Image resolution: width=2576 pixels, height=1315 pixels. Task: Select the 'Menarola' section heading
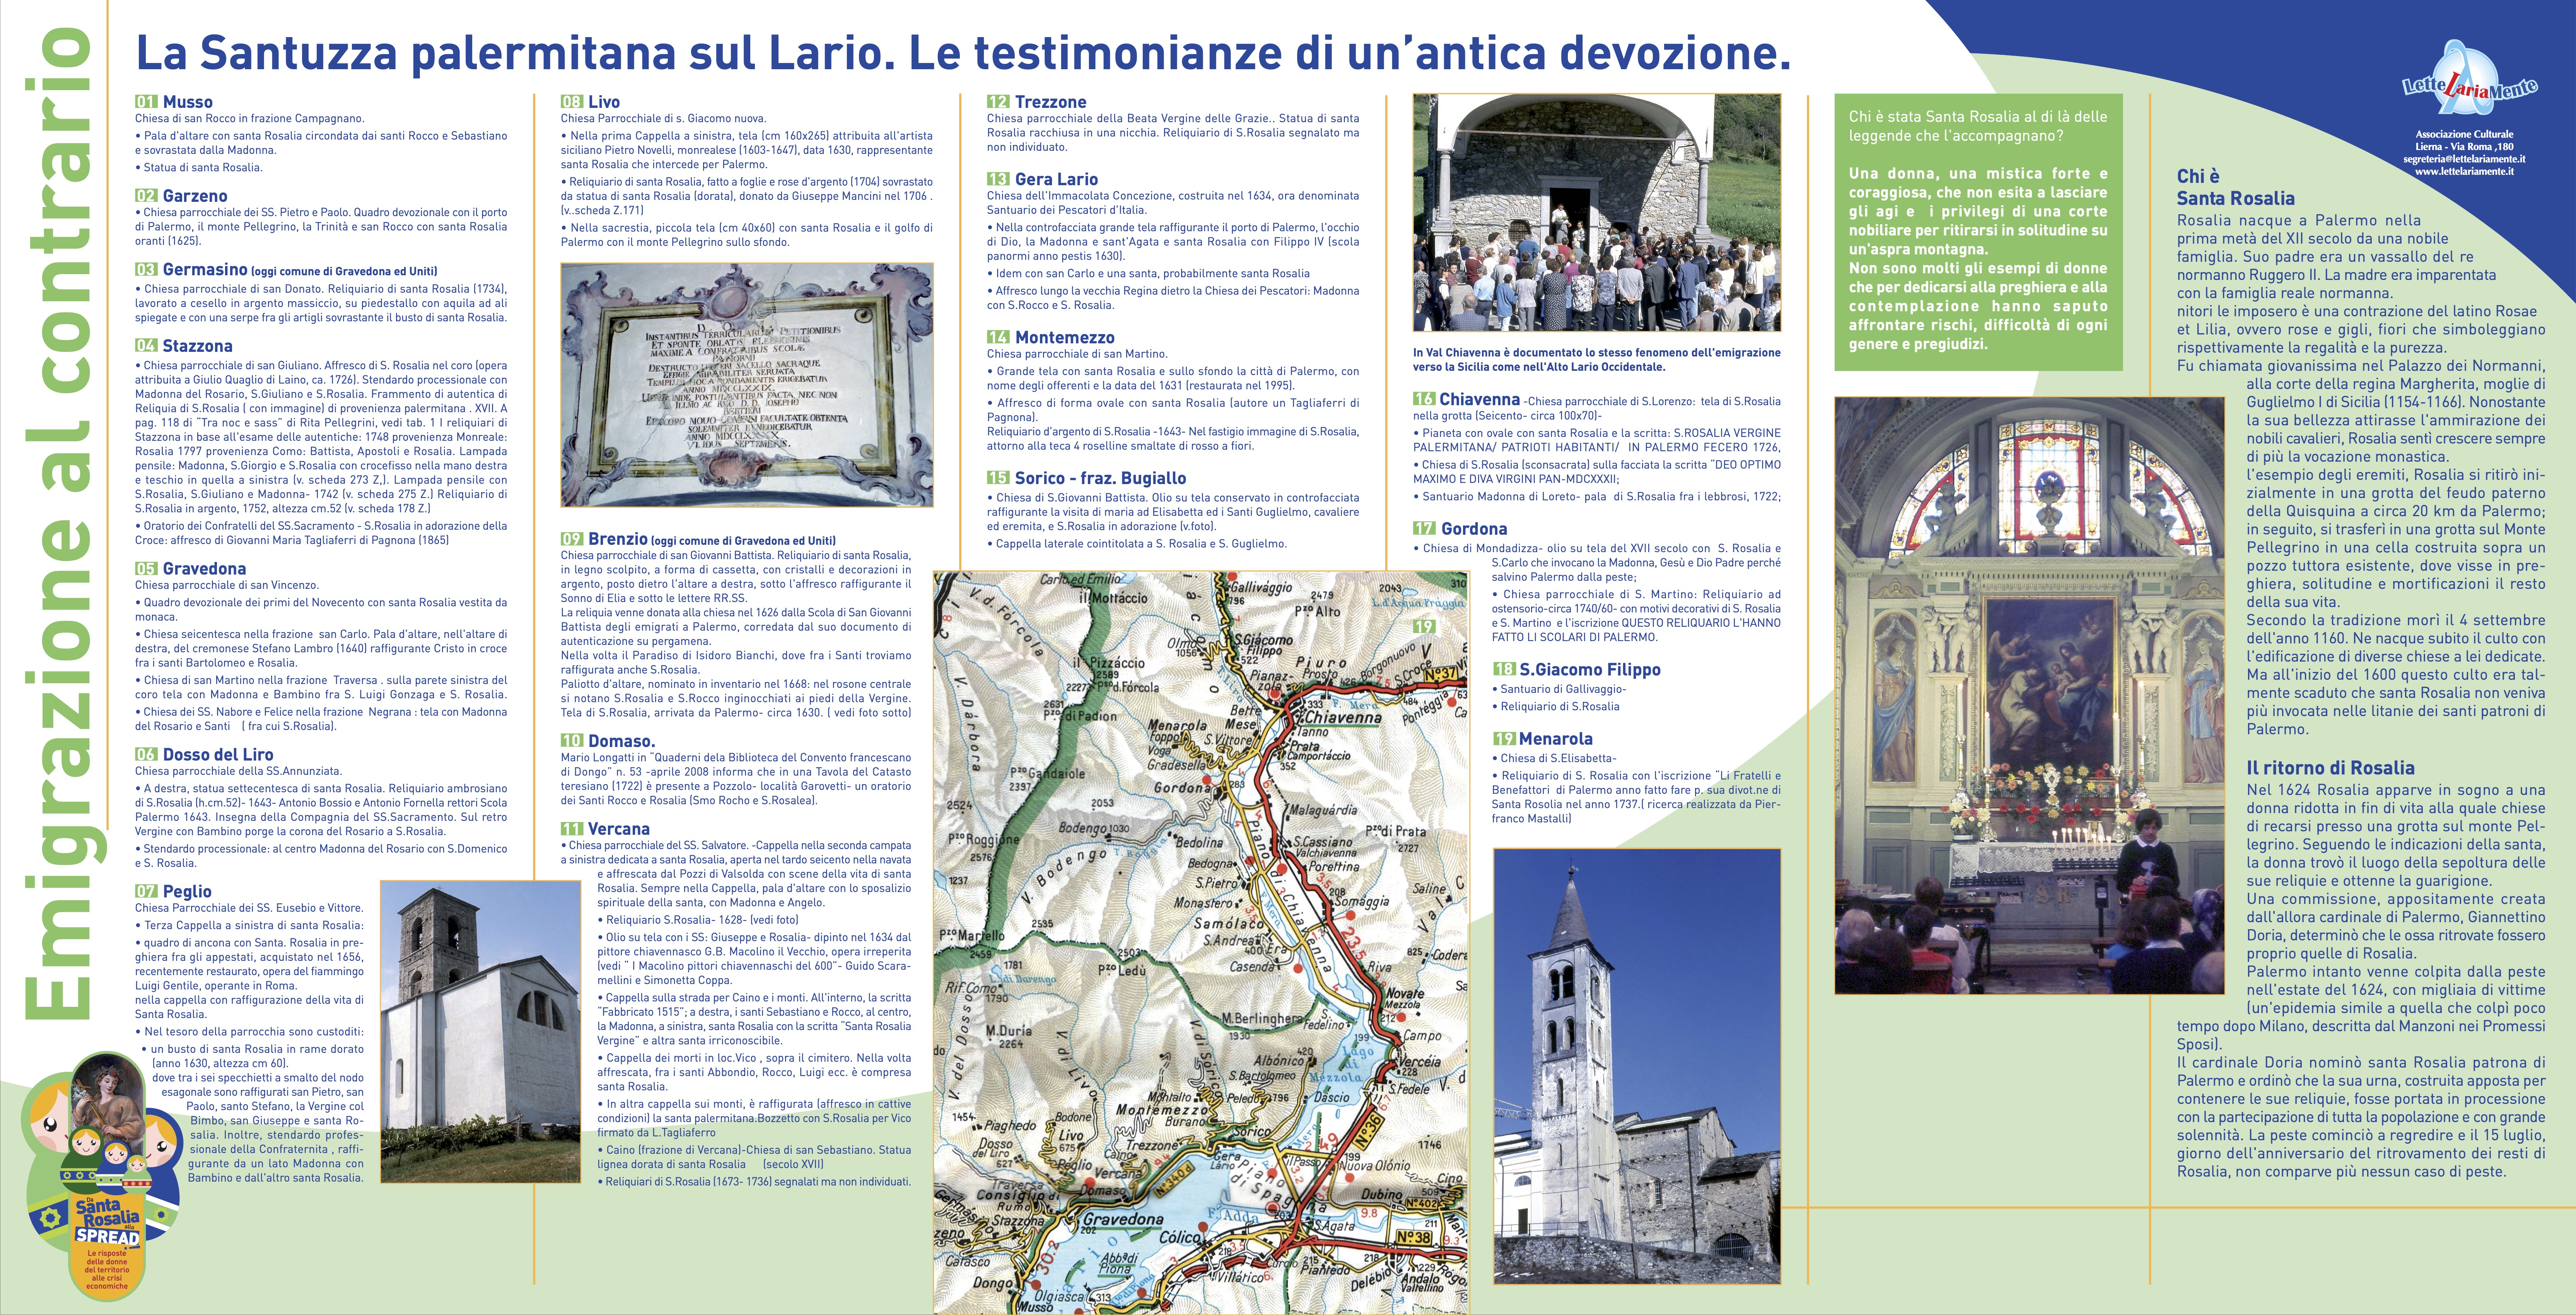(1556, 739)
